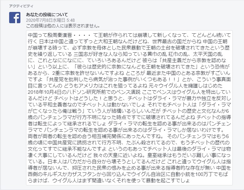Click the last line ending 暴動を起こすでしょ
The width and height of the screenshot is (244, 190).
109,181
